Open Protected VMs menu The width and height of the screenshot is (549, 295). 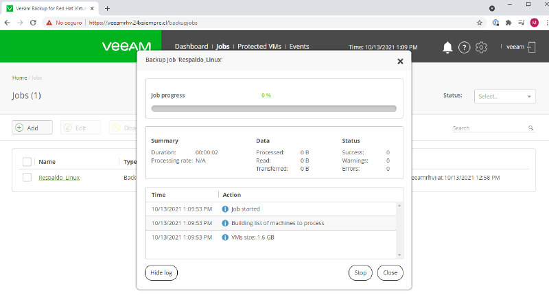point(259,47)
